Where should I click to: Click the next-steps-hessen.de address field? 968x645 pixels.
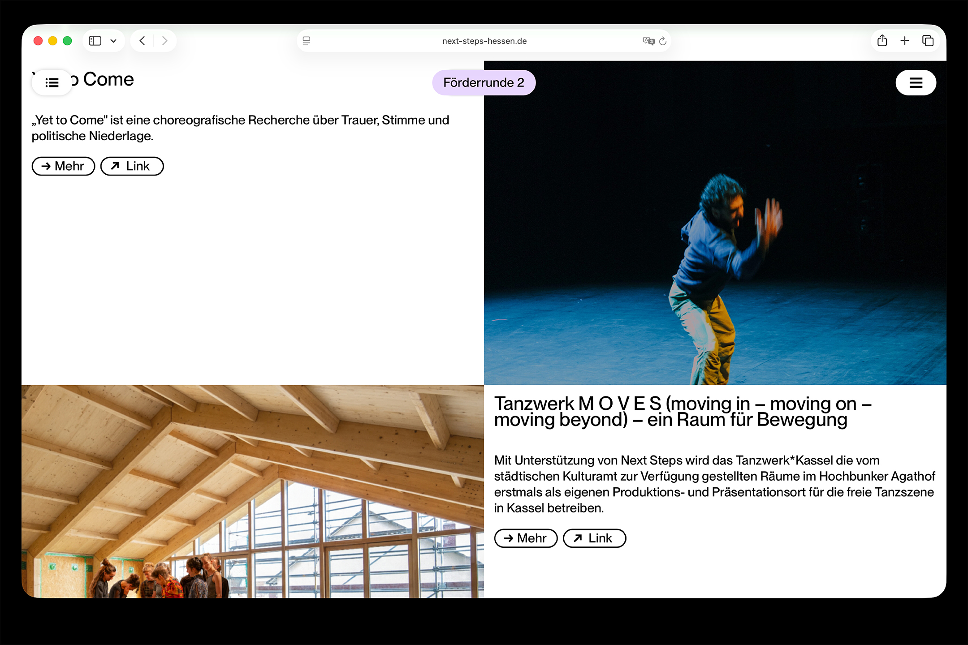484,41
